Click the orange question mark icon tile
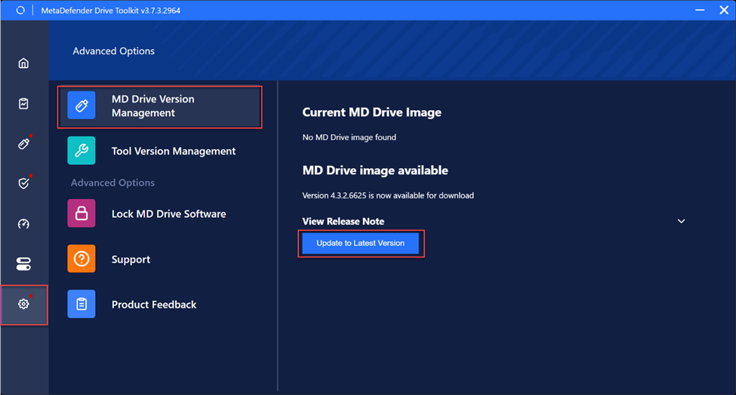Image resolution: width=736 pixels, height=395 pixels. tap(82, 259)
